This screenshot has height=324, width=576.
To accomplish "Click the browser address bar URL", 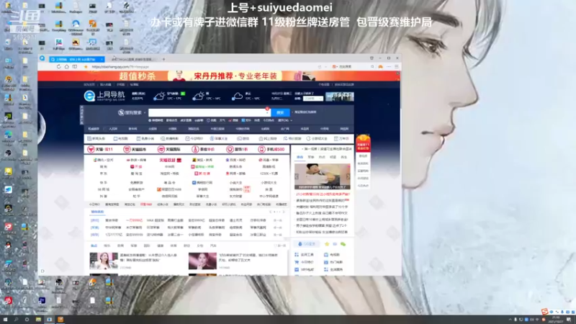I will click(x=120, y=67).
